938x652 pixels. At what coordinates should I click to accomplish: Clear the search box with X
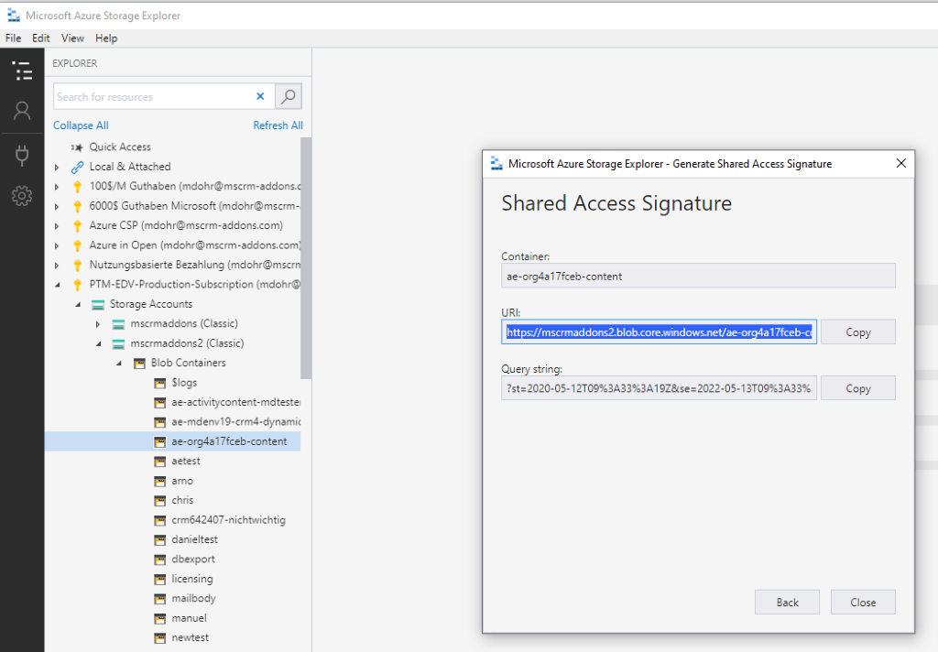260,96
